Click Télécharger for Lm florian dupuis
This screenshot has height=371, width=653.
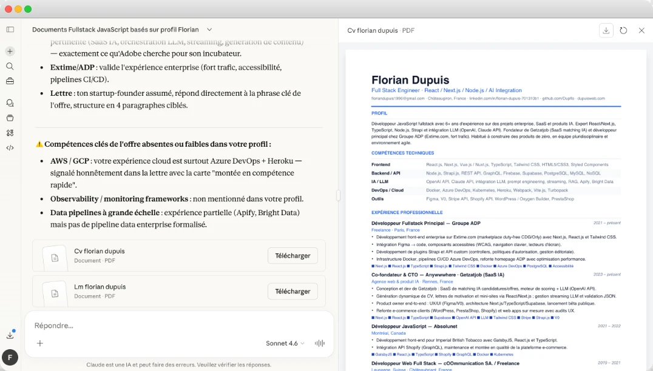293,292
